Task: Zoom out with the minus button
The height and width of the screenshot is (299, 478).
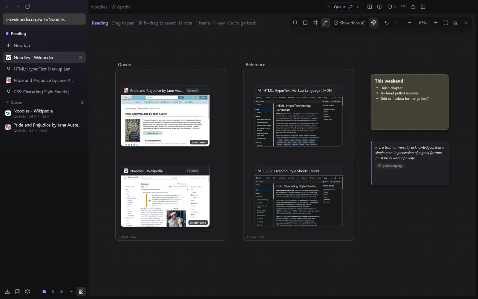Action: click(x=410, y=23)
